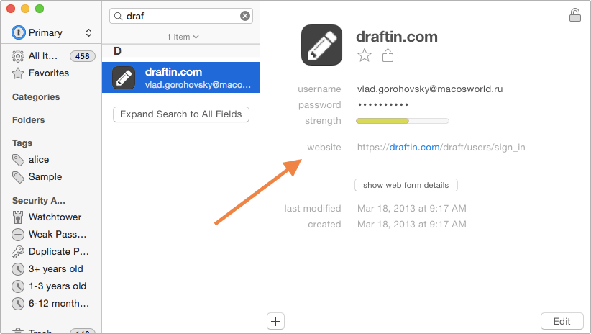This screenshot has width=591, height=334.
Task: Click the 1Password vault logo icon
Action: coord(19,33)
